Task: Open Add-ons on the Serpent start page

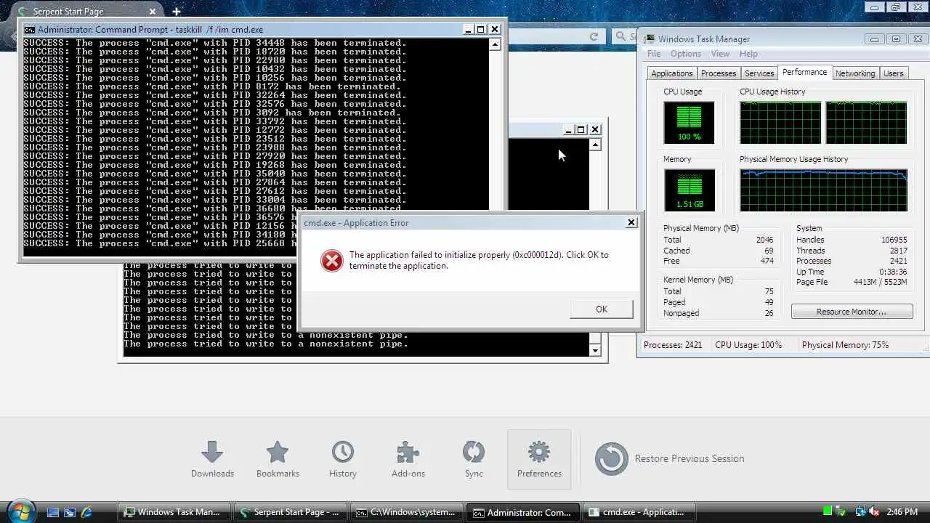Action: click(x=408, y=459)
